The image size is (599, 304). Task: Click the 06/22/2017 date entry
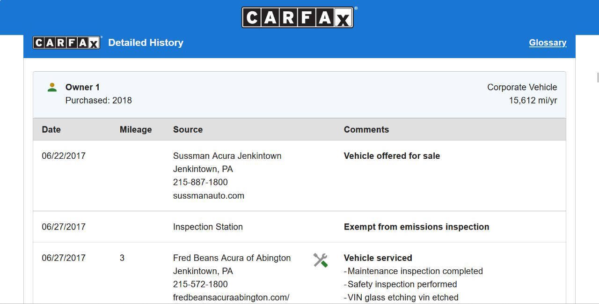[x=64, y=156]
